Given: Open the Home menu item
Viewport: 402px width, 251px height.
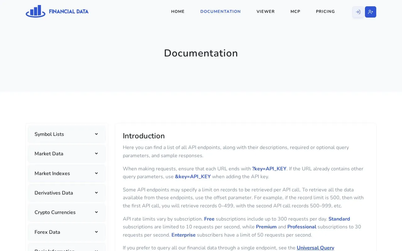Looking at the screenshot, I should 178,12.
